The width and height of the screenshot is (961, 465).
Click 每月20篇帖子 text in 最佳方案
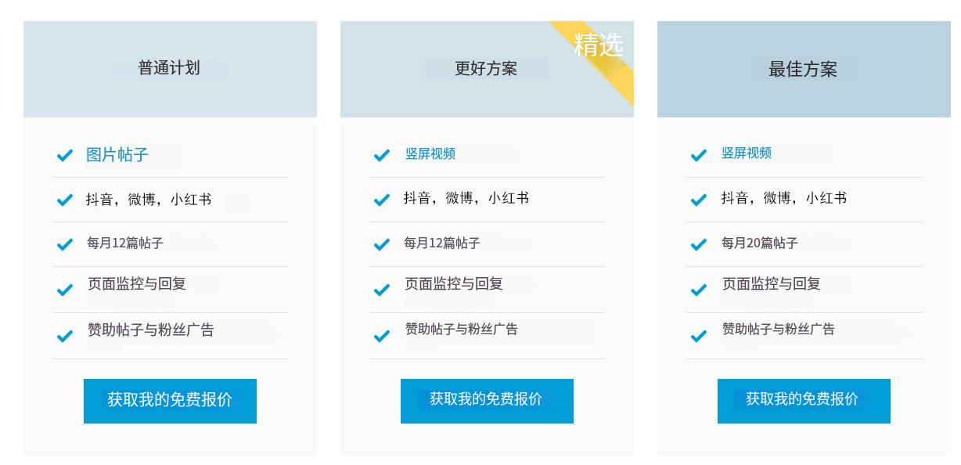coord(759,243)
